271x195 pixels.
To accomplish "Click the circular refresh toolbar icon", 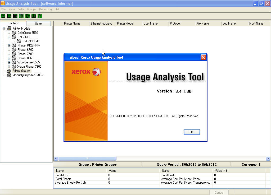I will click(x=21, y=16).
